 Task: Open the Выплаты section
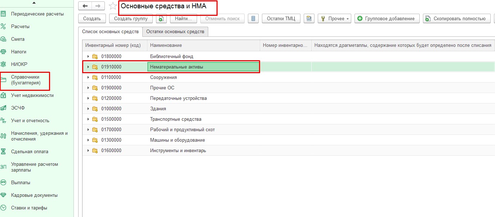[21, 182]
